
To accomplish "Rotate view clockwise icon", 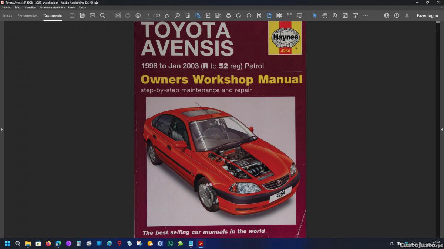I will pos(239,15).
